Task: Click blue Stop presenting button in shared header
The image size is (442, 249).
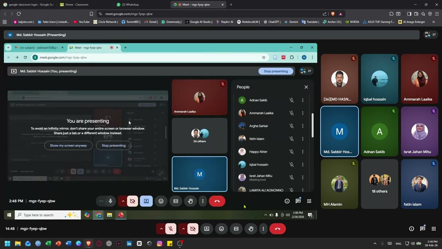Action: tap(276, 71)
